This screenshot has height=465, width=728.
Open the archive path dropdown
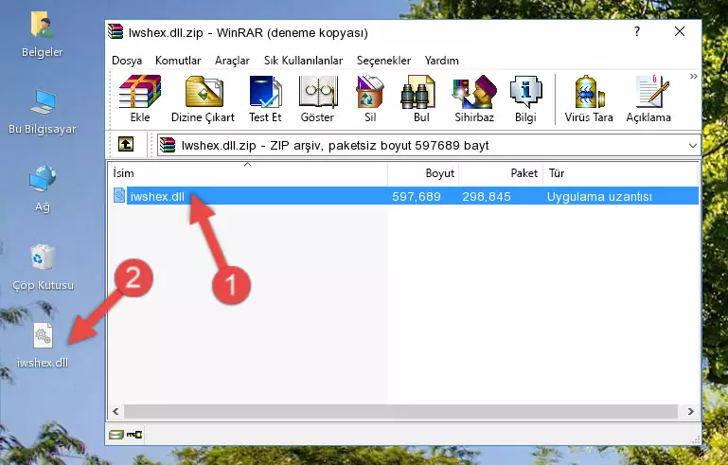coord(693,146)
